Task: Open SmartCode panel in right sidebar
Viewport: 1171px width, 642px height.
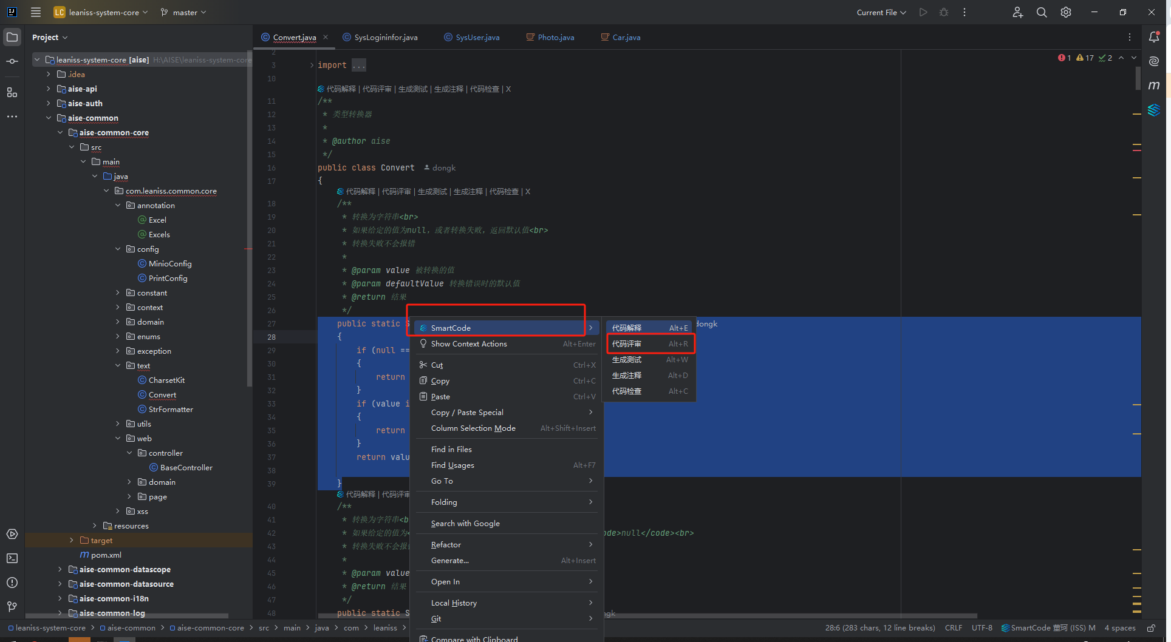Action: pyautogui.click(x=1154, y=110)
